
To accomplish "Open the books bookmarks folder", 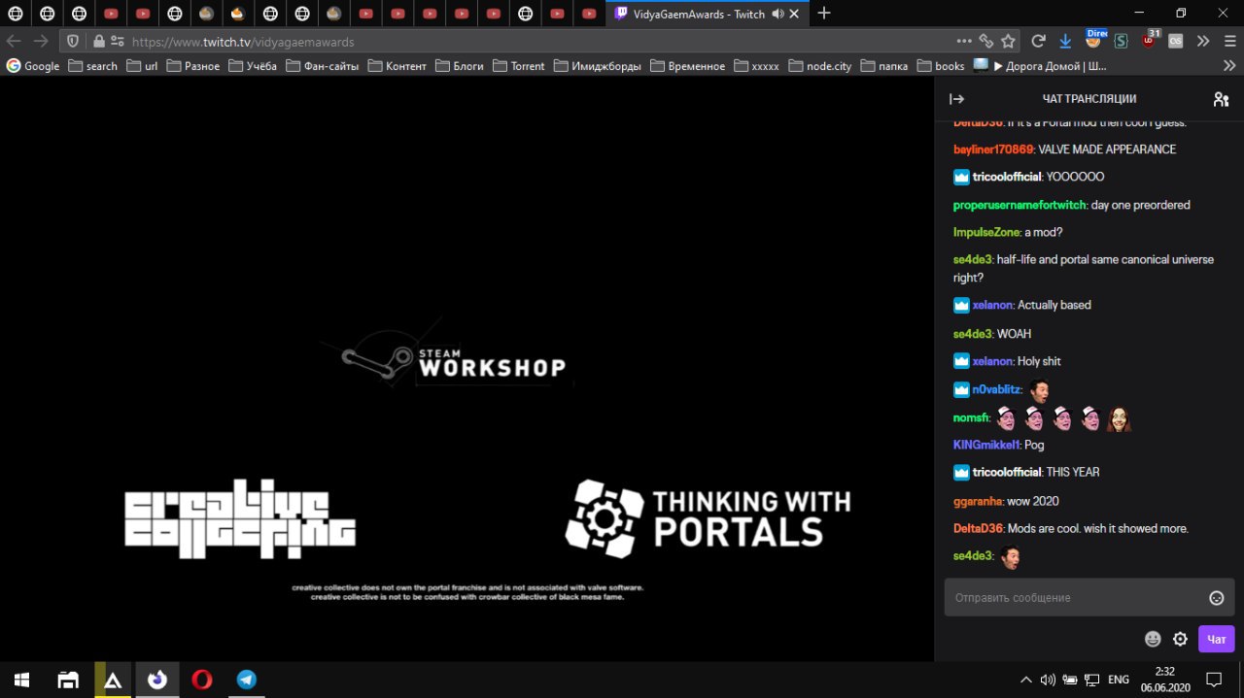I will (x=941, y=66).
